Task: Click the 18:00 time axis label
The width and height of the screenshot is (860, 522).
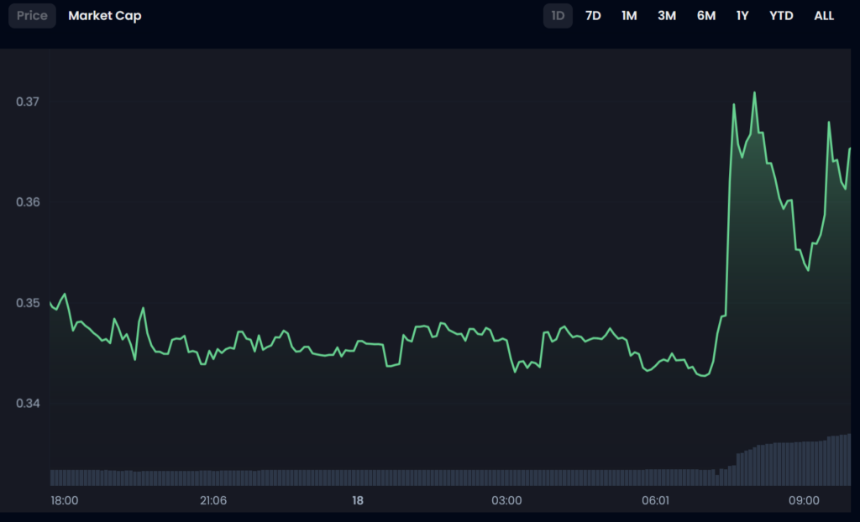Action: click(x=65, y=501)
